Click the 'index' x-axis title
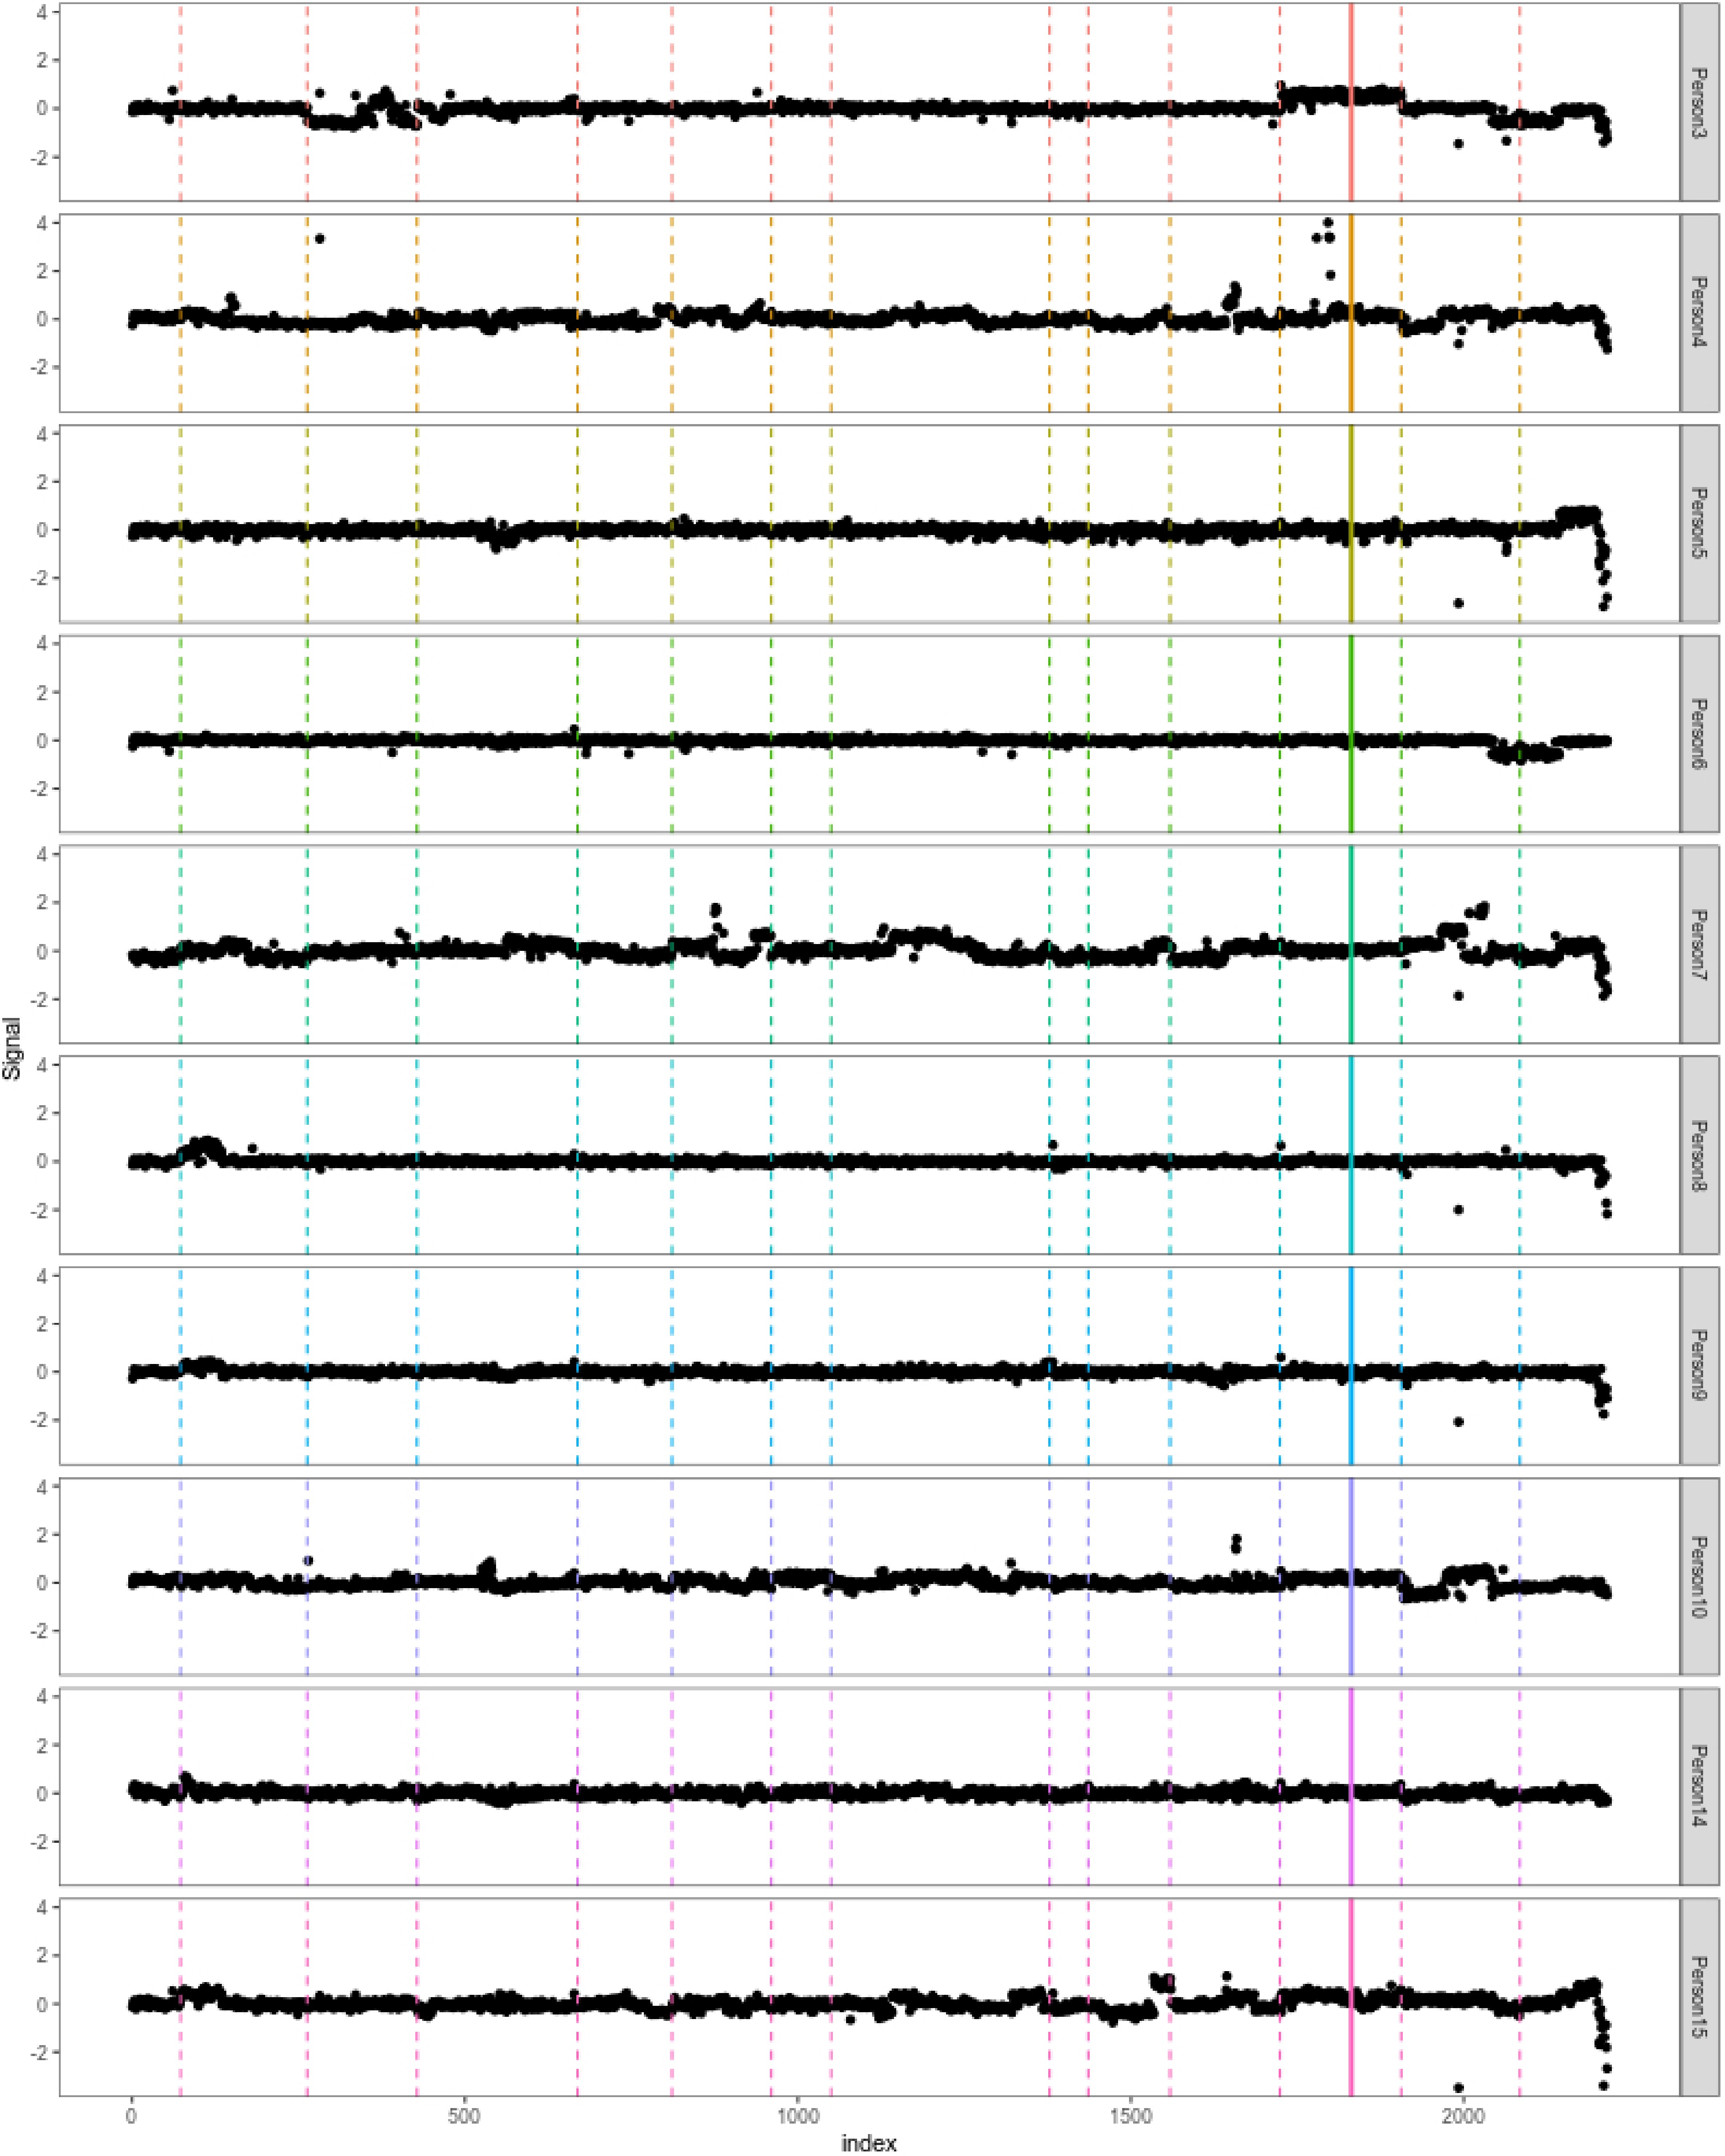This screenshot has height=2156, width=1725. pos(868,2143)
